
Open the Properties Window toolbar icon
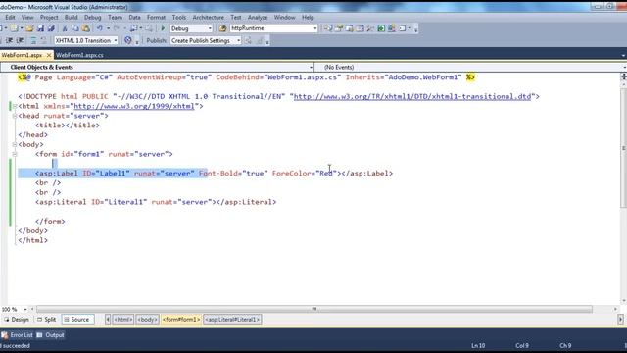coord(339,28)
